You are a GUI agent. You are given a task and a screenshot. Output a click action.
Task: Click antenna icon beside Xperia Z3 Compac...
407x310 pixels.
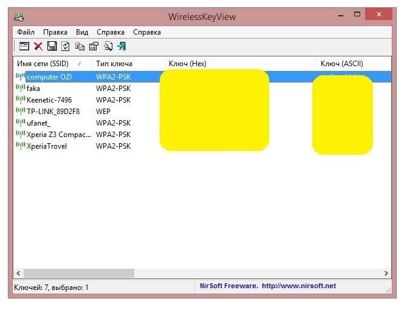point(21,134)
